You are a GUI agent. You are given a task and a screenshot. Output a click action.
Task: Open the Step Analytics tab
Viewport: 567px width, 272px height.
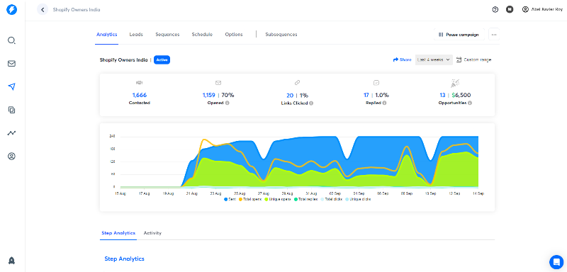pos(118,233)
